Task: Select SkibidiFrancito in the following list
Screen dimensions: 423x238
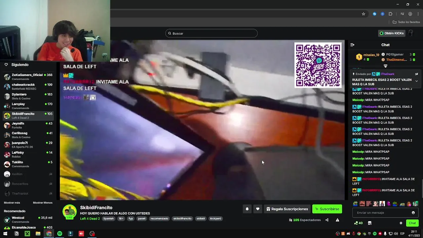Action: [28, 116]
